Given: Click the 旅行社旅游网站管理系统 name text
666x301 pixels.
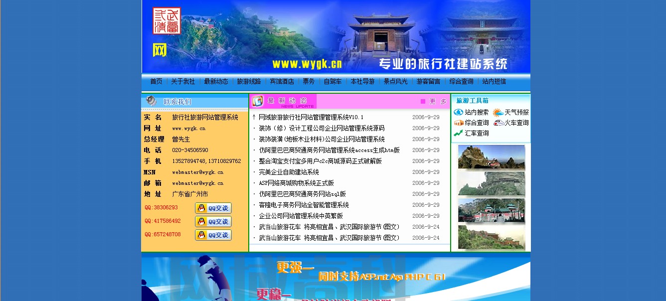Looking at the screenshot, I should (205, 117).
